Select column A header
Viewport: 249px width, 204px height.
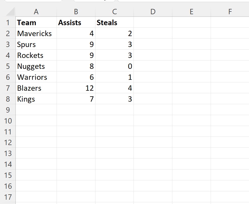tap(36, 12)
